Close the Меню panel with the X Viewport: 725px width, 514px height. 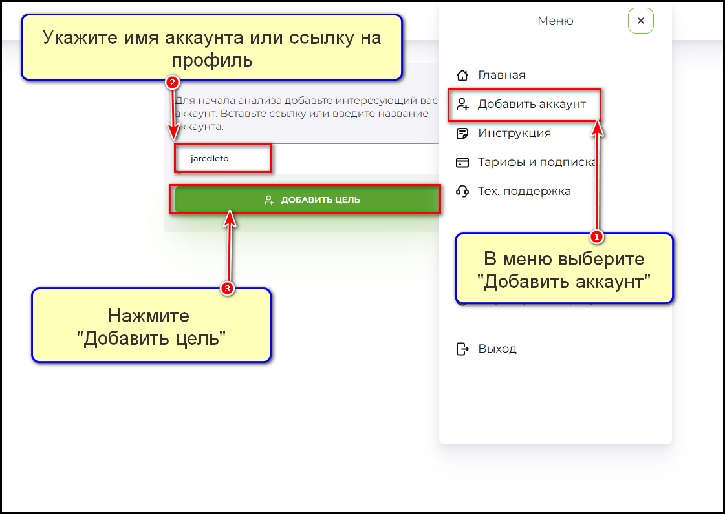(640, 21)
